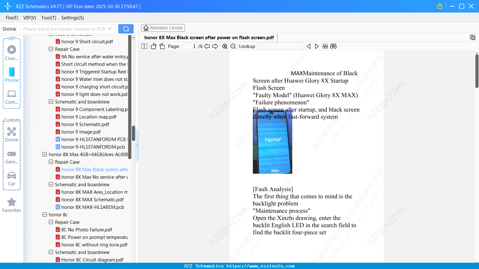The image size is (479, 269).
Task: Collapse honor 8X Max Schematic and boardview folder
Action: [51, 184]
